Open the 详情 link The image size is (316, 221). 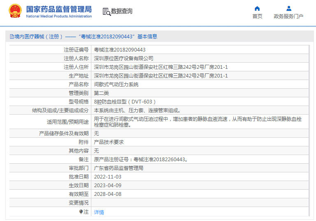click(99, 212)
